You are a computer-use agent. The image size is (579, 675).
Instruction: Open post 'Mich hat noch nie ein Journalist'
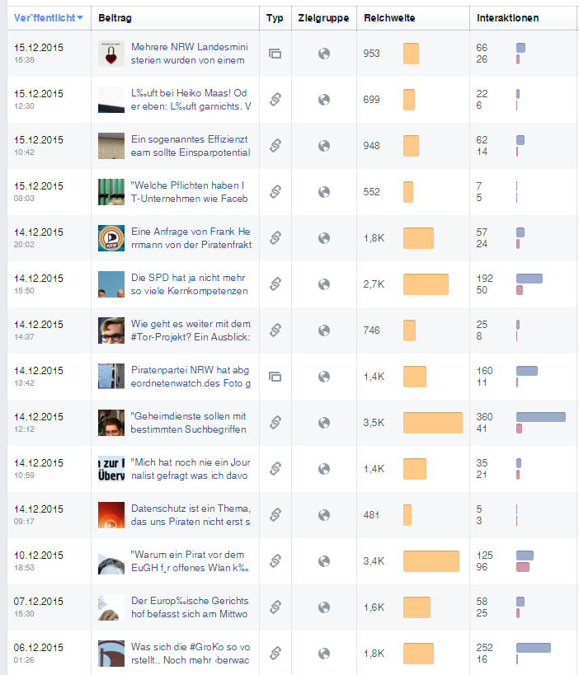pos(191,469)
